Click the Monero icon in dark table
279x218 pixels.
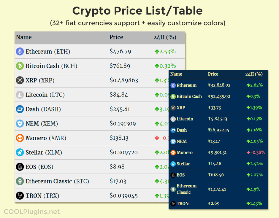173,153
